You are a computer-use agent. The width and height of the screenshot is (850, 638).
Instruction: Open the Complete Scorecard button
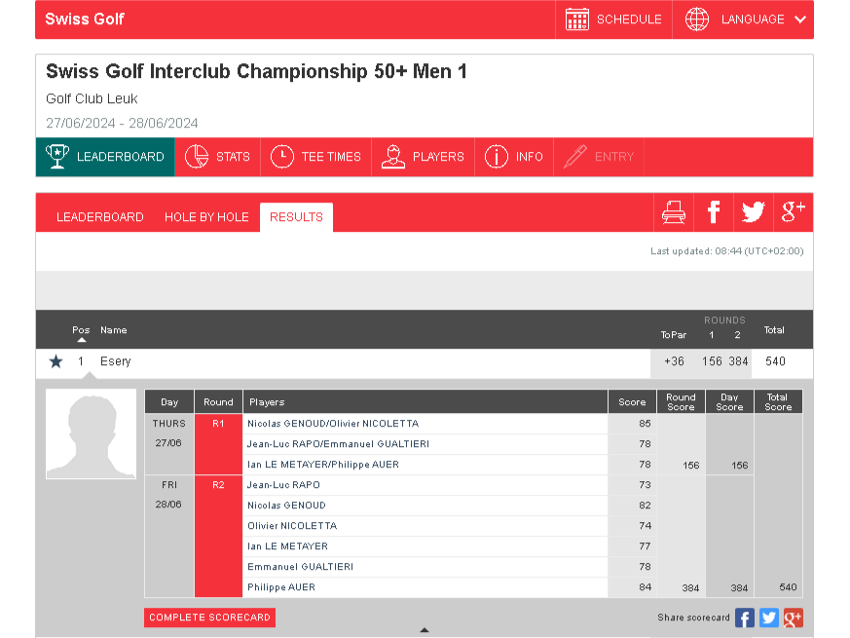(209, 618)
